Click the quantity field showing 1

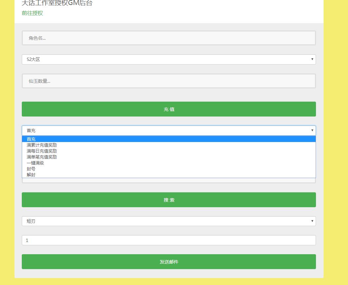point(169,240)
